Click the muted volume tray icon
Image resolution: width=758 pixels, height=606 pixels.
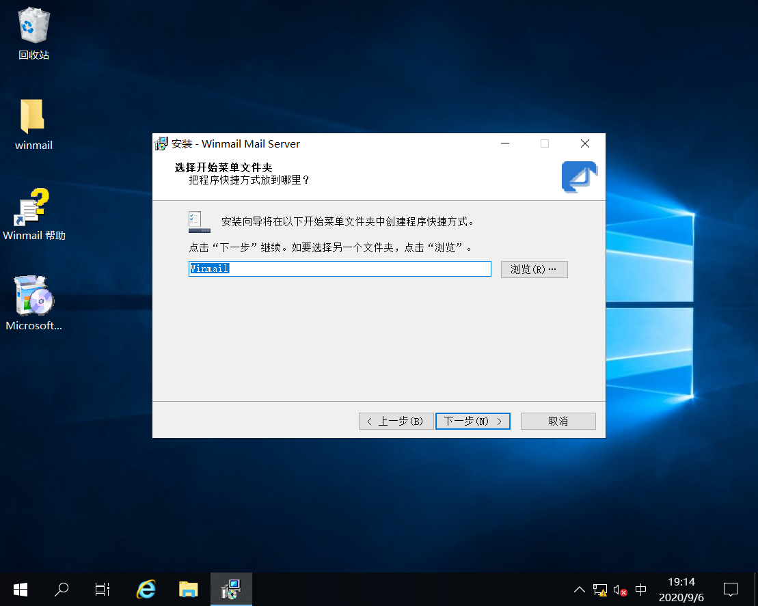point(620,590)
